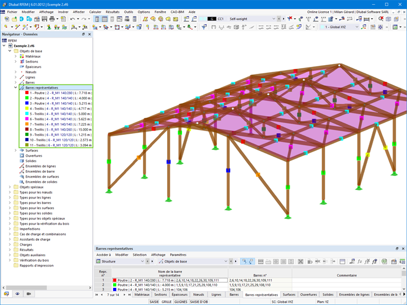Open the Fichier menu

pyautogui.click(x=12, y=12)
